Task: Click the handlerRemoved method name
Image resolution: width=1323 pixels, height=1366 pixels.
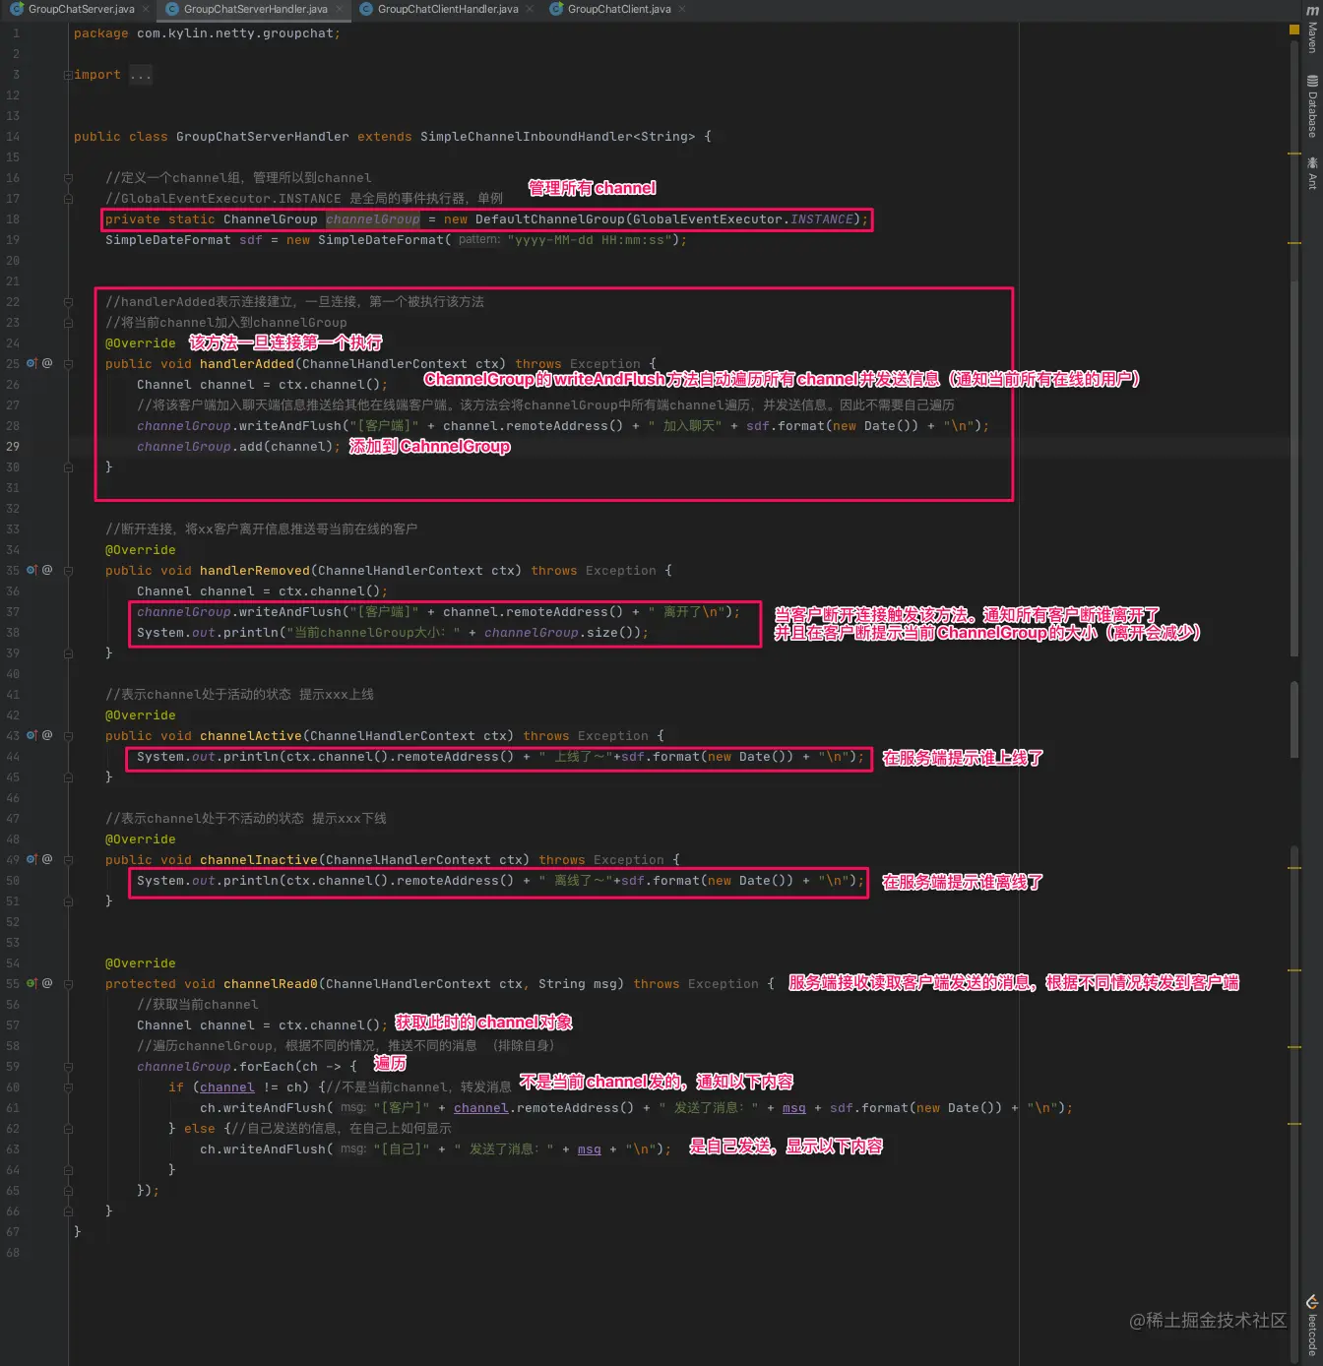Action: (255, 571)
